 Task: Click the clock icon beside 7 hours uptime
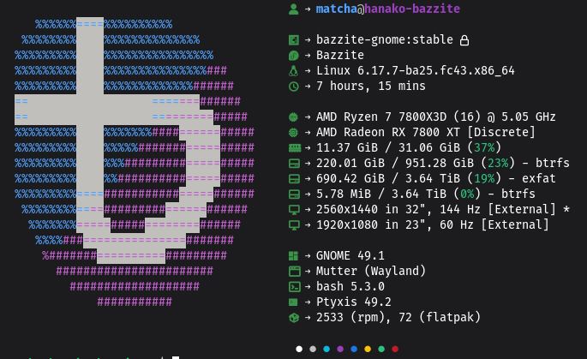pos(293,87)
